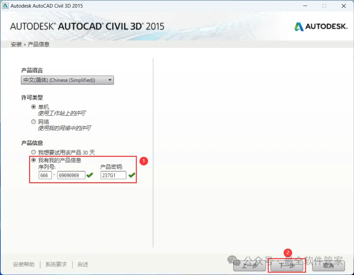Image resolution: width=354 pixels, height=275 pixels.
Task: Click the 安装 breadcrumb text
Action: pyautogui.click(x=16, y=45)
